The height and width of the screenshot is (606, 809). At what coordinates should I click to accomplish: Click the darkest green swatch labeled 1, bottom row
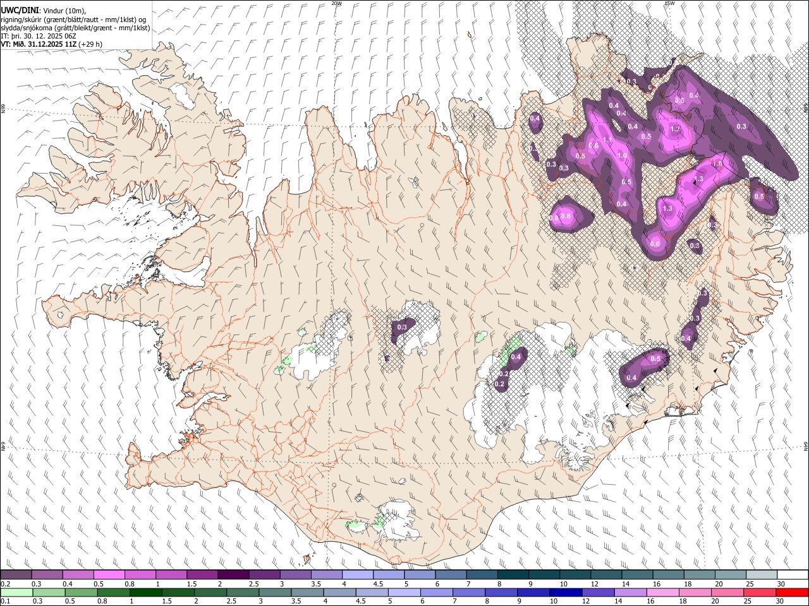click(145, 592)
